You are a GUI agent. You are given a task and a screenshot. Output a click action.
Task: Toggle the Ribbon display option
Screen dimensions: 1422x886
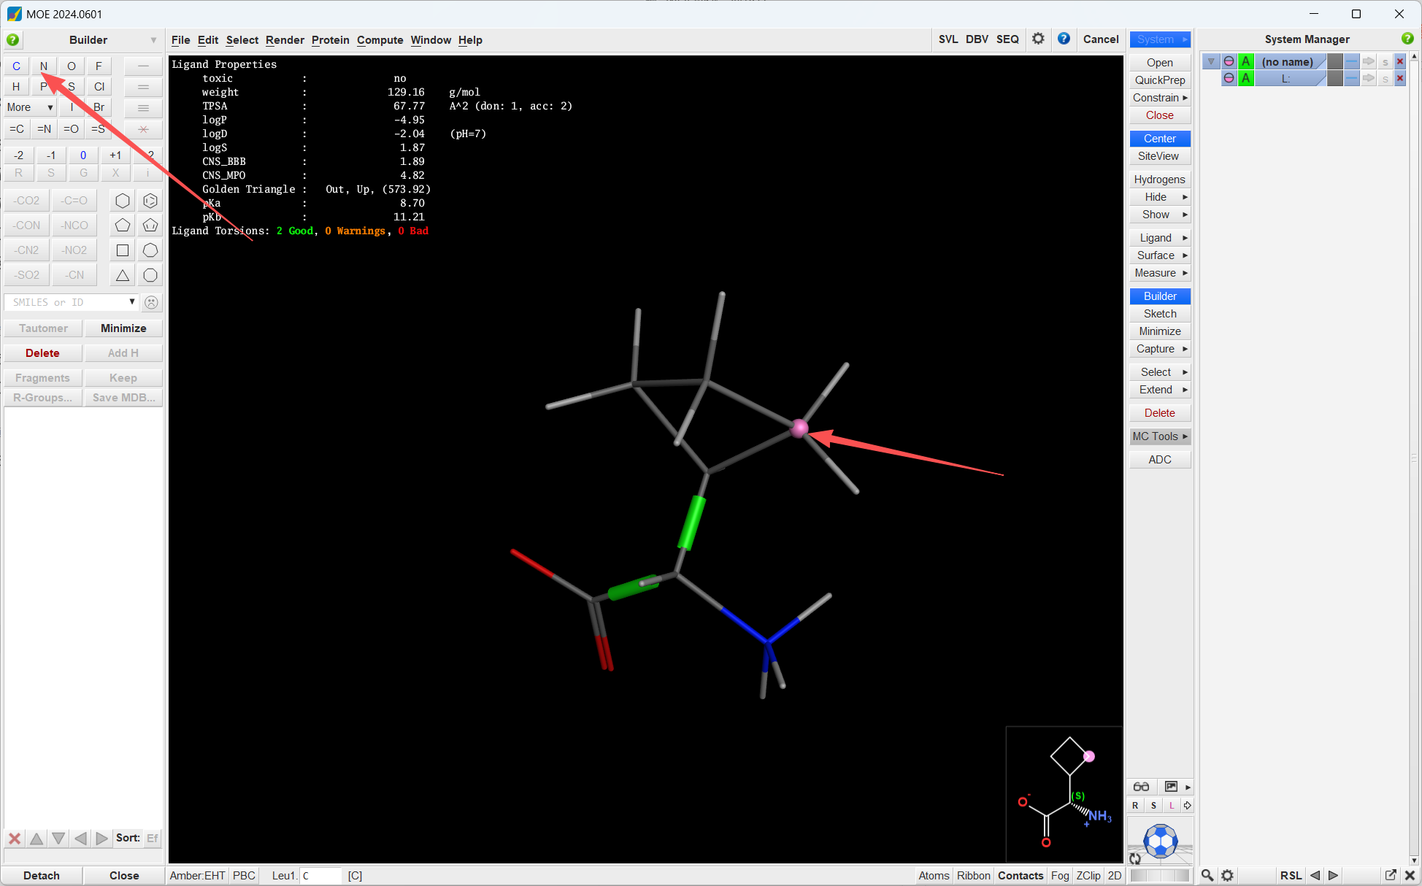click(x=974, y=876)
